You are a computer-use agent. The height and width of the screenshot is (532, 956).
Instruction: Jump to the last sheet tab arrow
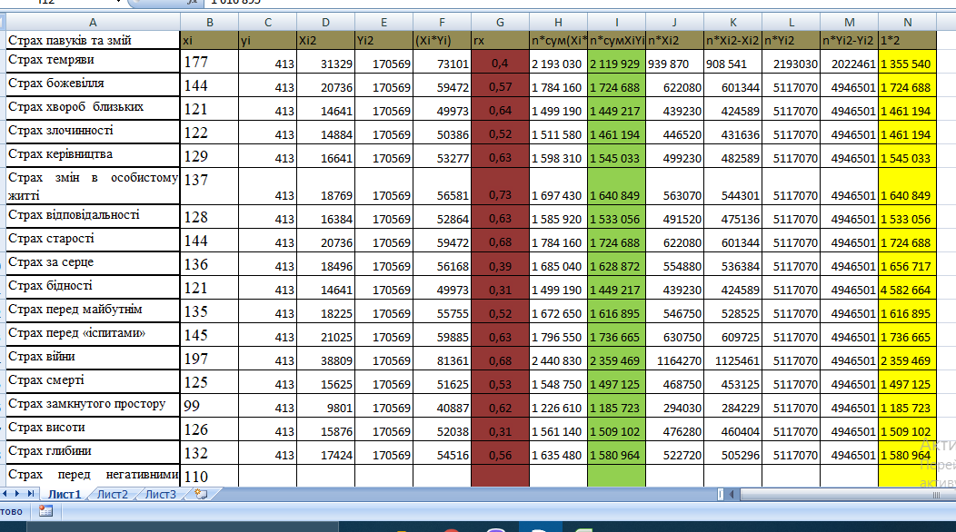coord(30,494)
